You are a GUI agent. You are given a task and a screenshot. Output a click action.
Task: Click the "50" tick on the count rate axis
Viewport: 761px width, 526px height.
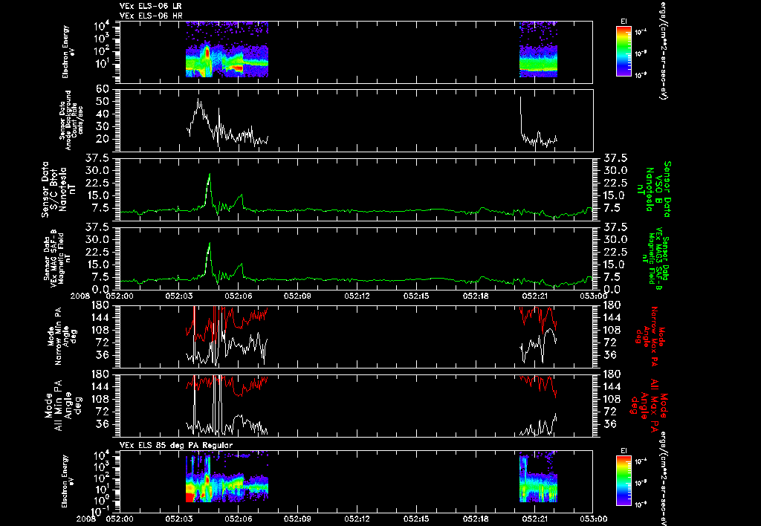click(103, 102)
